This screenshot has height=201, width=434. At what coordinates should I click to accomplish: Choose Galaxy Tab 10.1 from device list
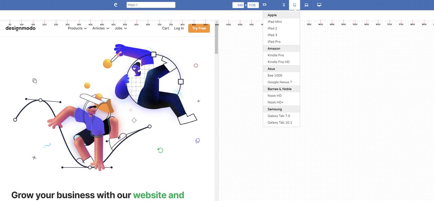point(281,123)
